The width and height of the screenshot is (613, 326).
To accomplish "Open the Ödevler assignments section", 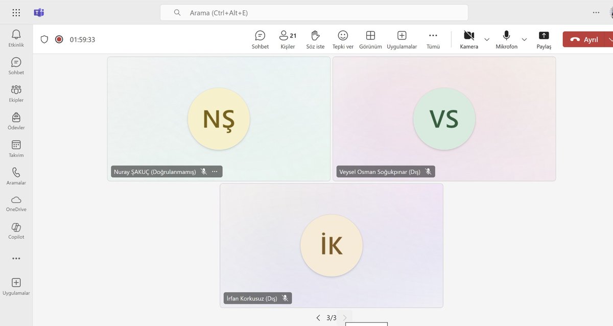I will (x=16, y=121).
